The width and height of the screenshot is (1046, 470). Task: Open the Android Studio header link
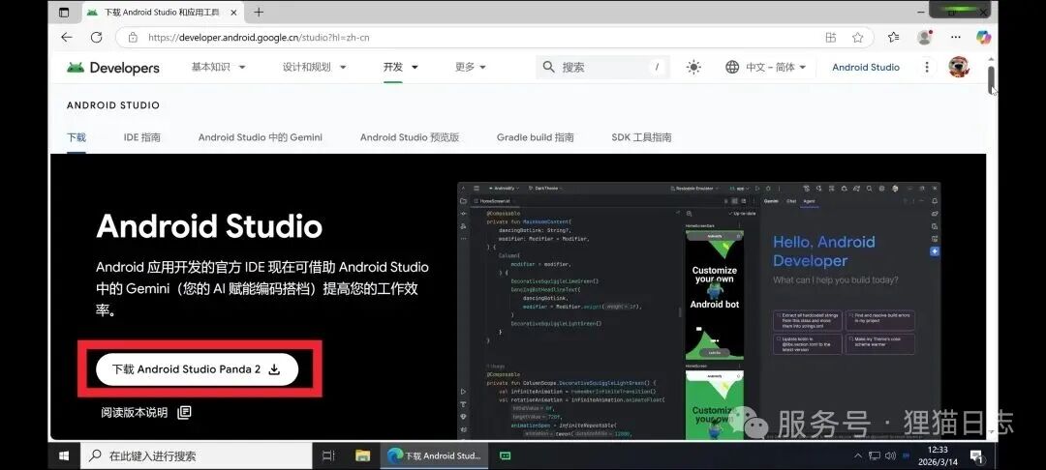865,67
